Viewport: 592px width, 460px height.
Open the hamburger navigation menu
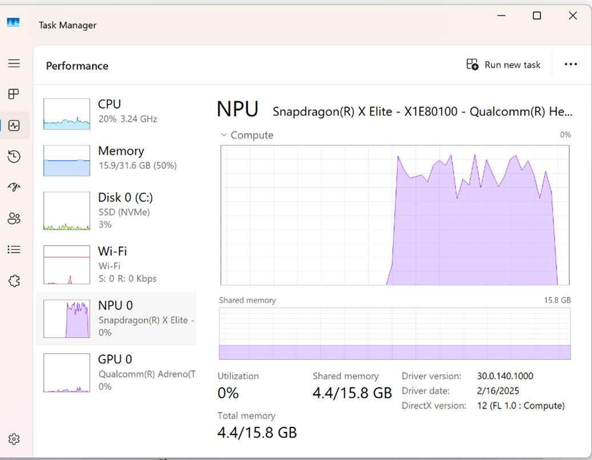[14, 63]
